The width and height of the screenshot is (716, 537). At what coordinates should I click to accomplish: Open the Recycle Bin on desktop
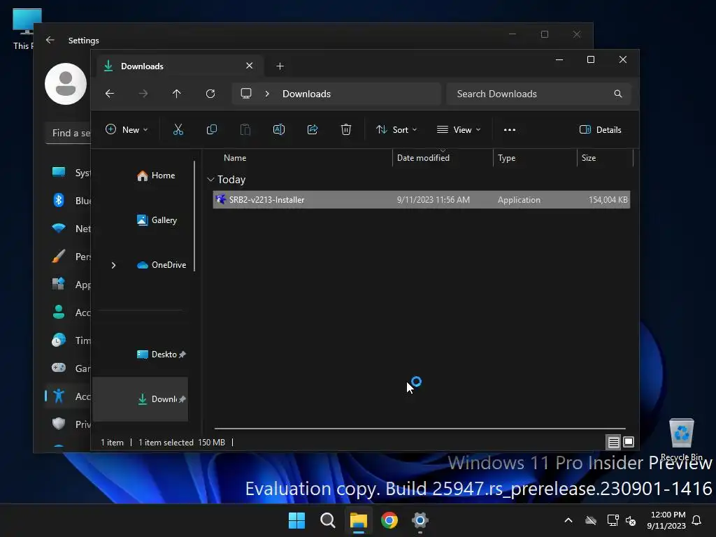(x=681, y=440)
